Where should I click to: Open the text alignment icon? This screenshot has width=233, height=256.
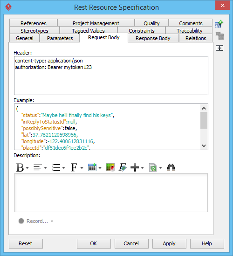coord(38,167)
